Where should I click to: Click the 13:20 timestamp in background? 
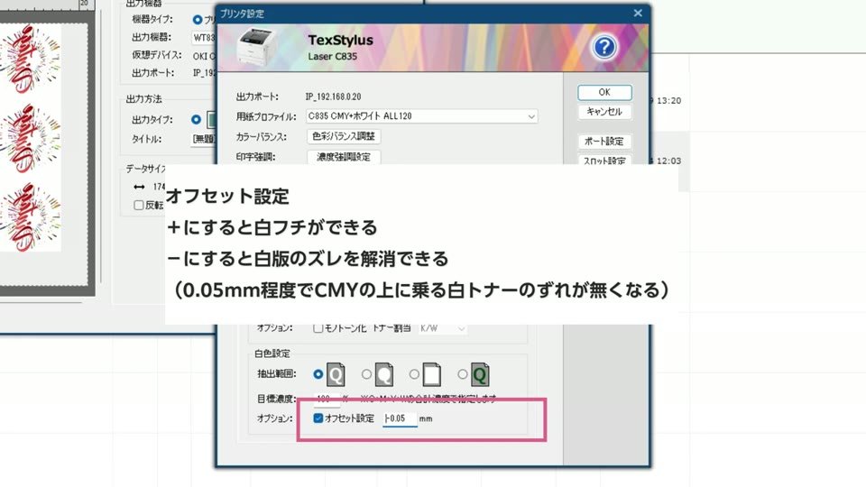point(668,100)
